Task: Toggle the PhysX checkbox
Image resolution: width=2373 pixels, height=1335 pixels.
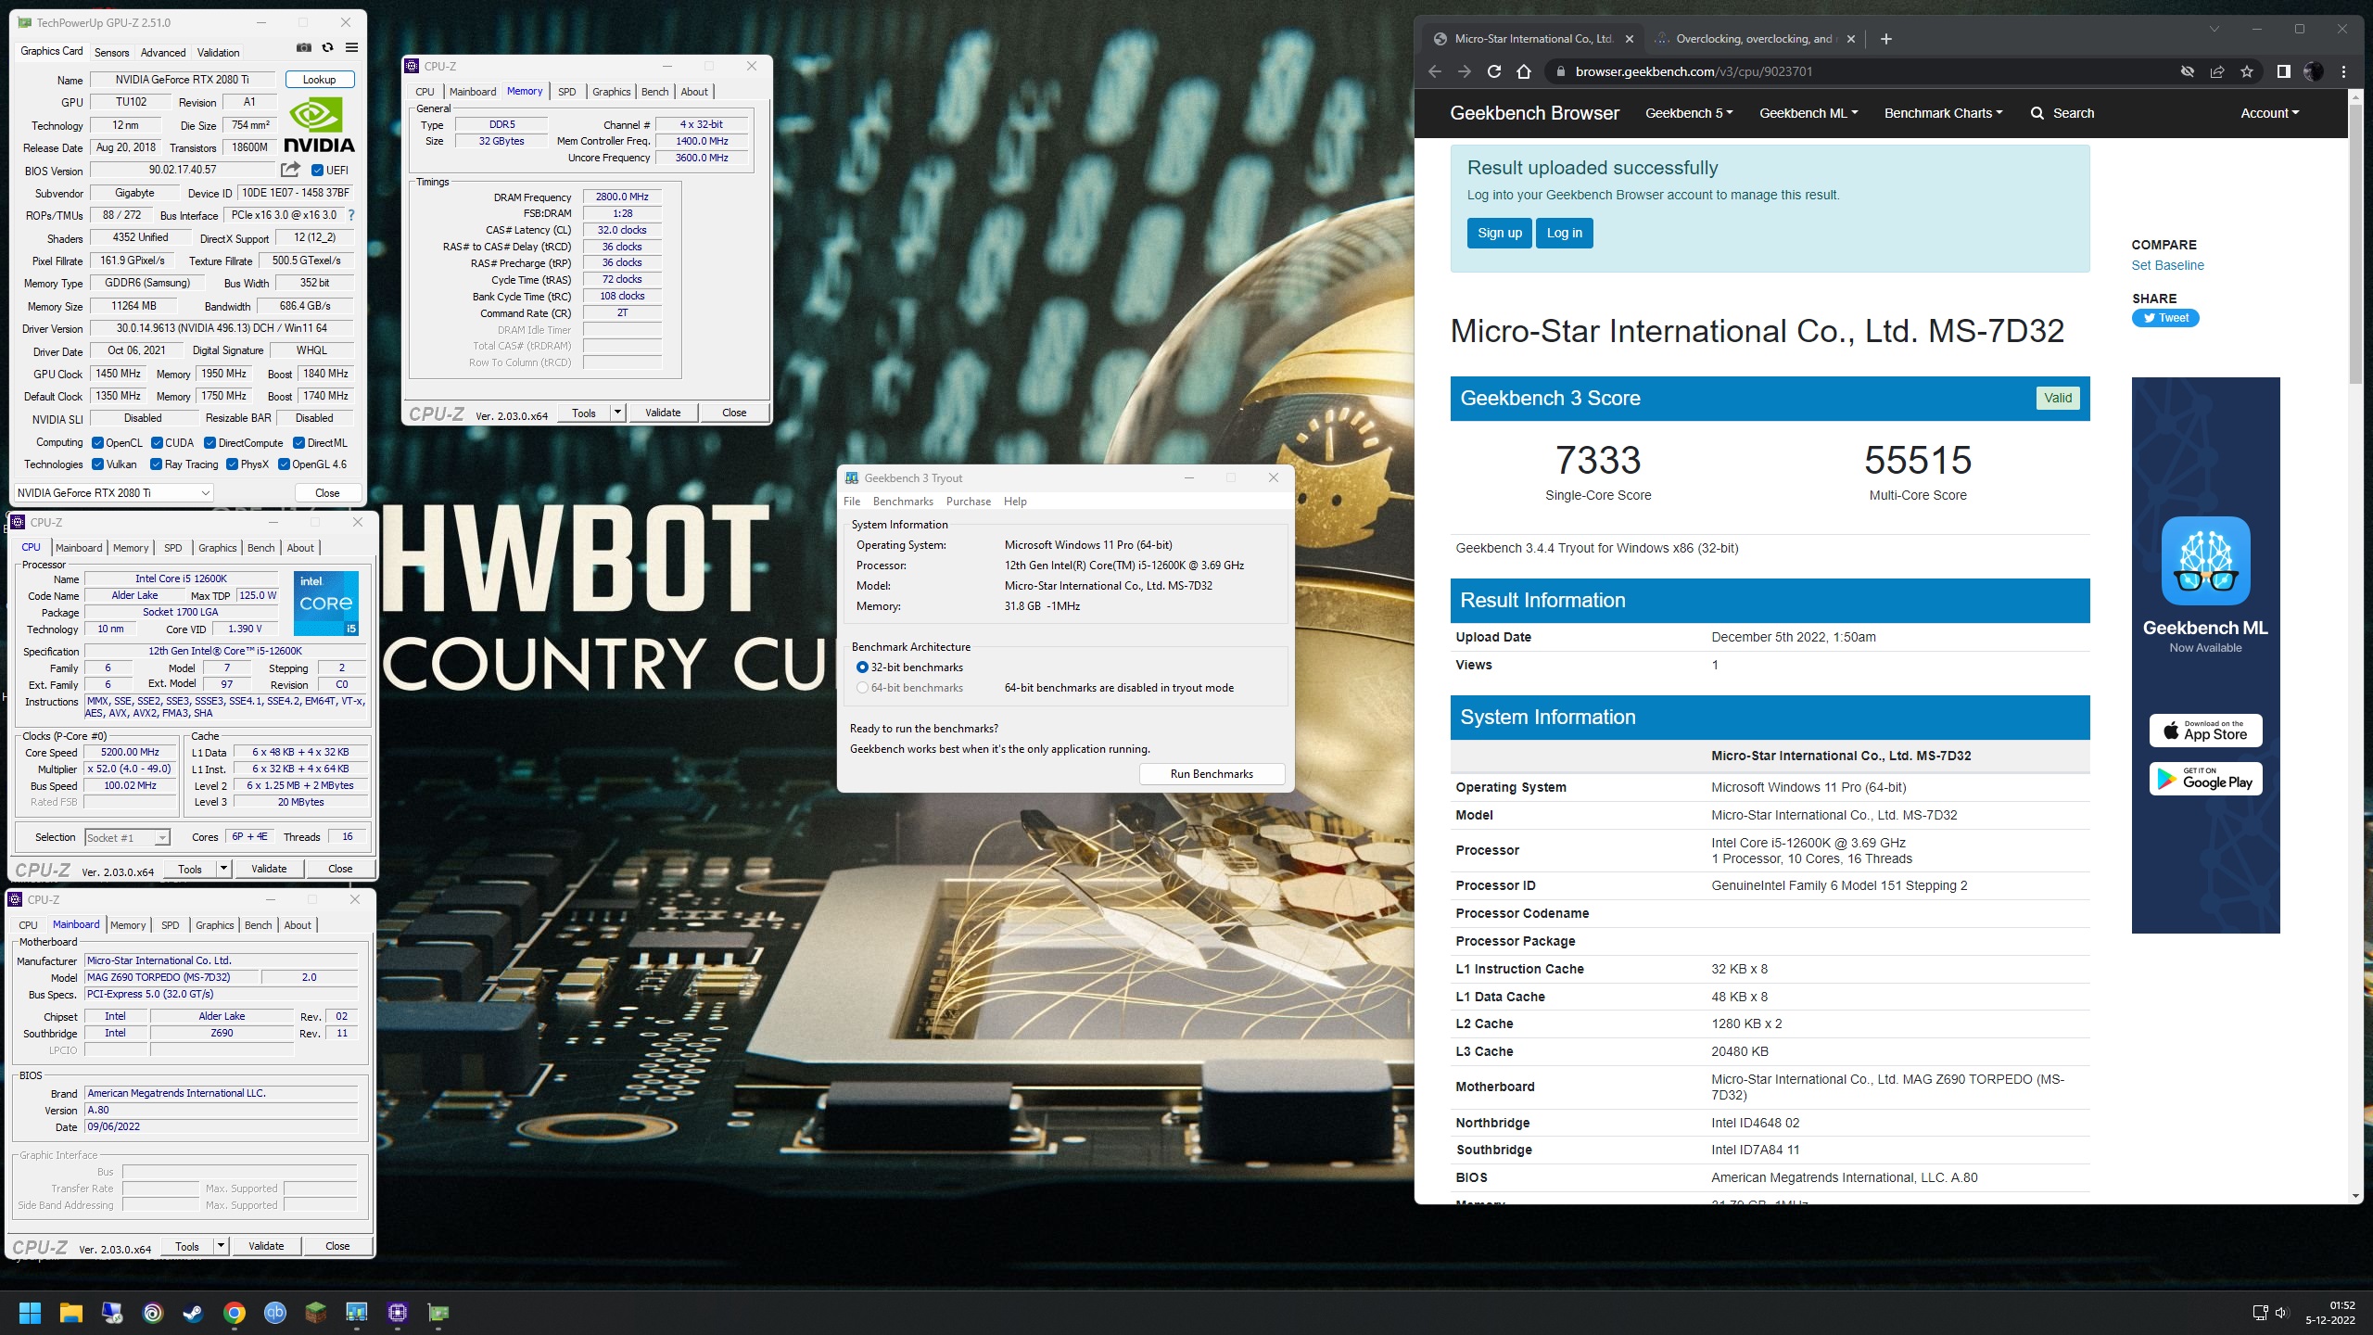Action: 232,464
